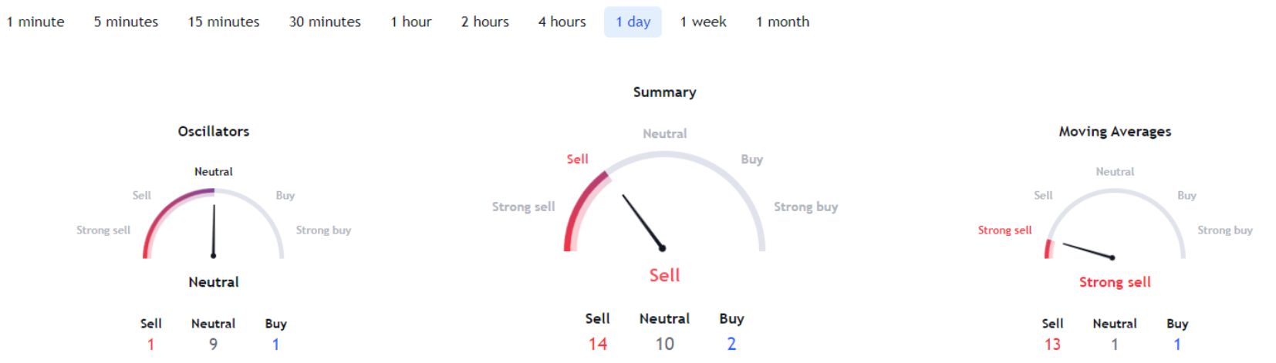Select the 1 minute timeframe tab
The image size is (1276, 363).
[35, 22]
